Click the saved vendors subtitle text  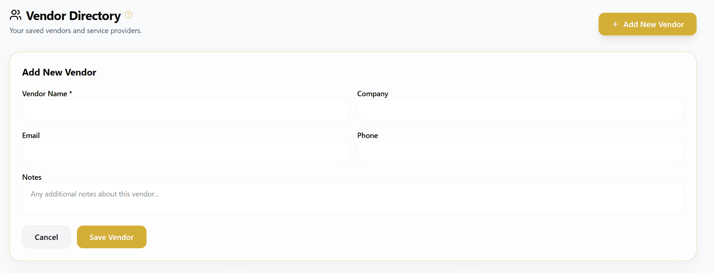pyautogui.click(x=76, y=31)
